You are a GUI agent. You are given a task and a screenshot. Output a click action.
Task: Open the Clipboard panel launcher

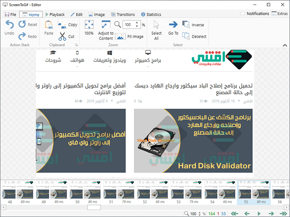click(76, 45)
